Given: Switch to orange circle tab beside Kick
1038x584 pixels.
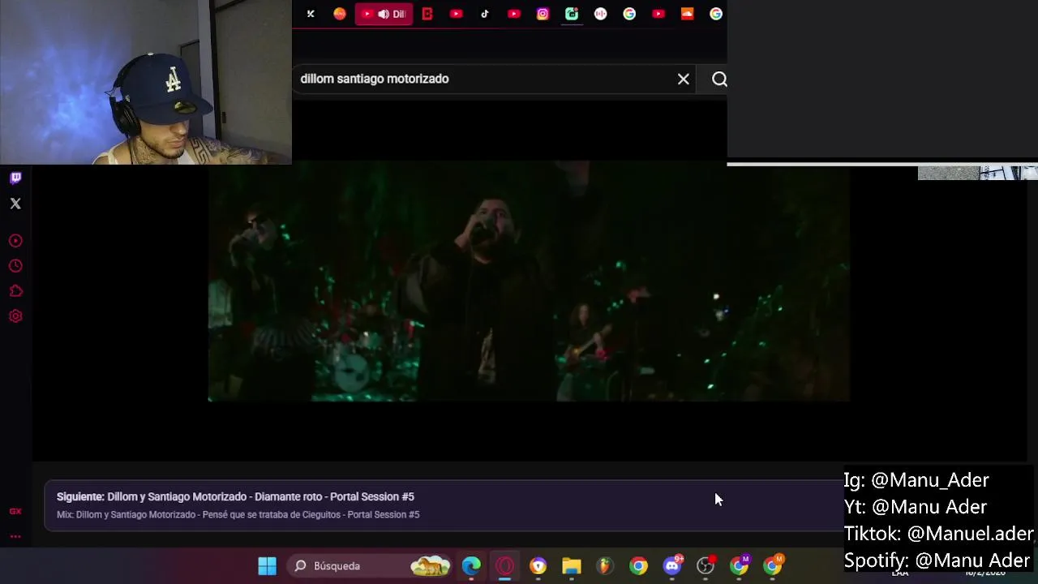Looking at the screenshot, I should click(340, 14).
